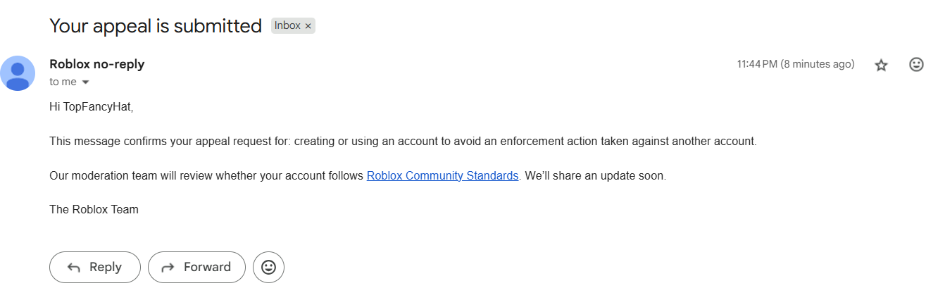This screenshot has width=926, height=300.
Task: Open the Roblox Community Standards link
Action: pyautogui.click(x=442, y=175)
